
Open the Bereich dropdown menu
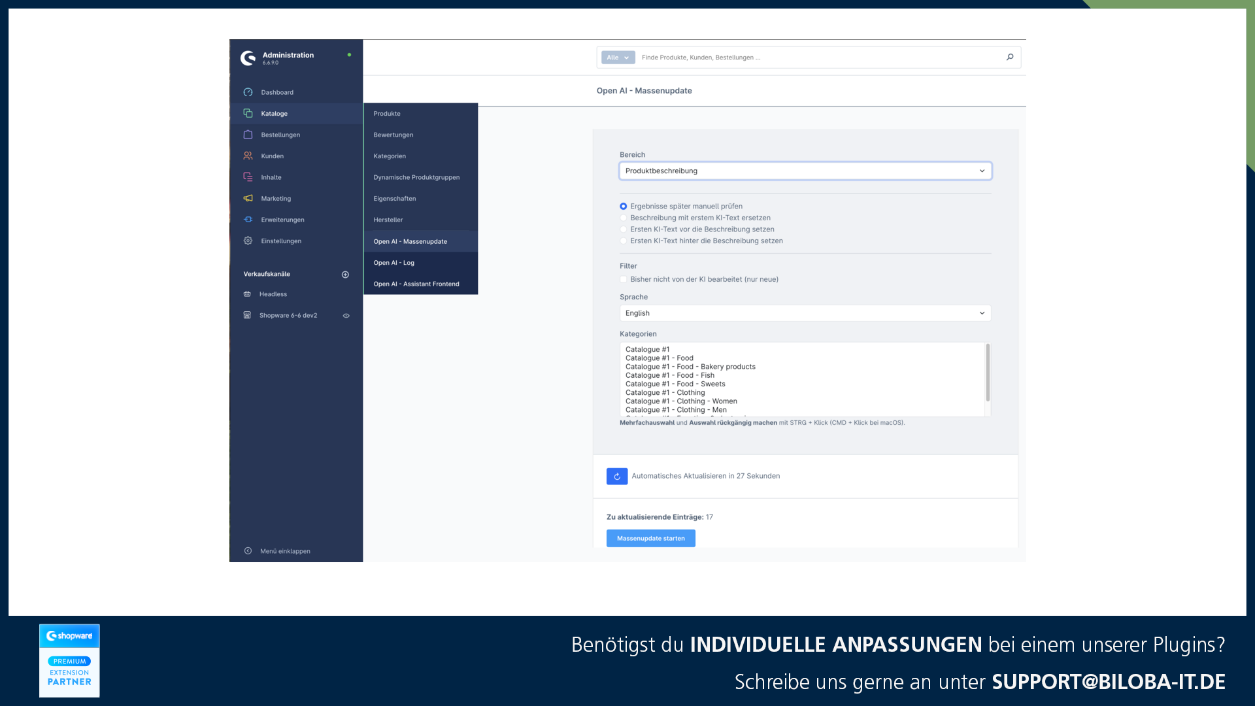[805, 171]
